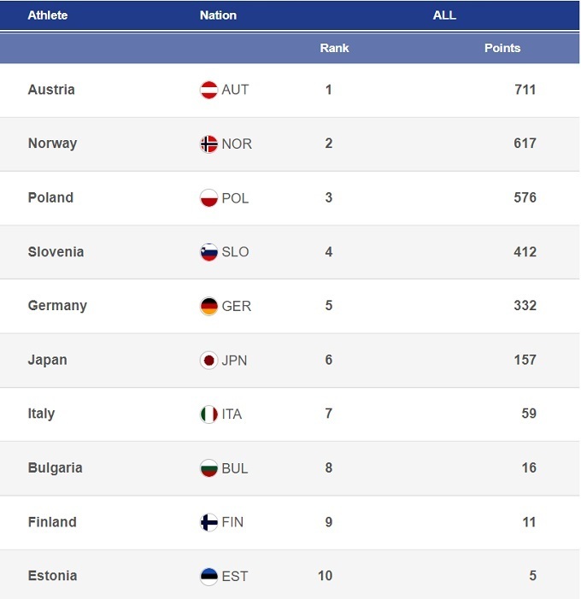Sort by the Nation column header
Image resolution: width=581 pixels, height=599 pixels.
pos(218,15)
